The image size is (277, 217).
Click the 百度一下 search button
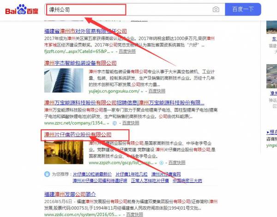tap(243, 9)
